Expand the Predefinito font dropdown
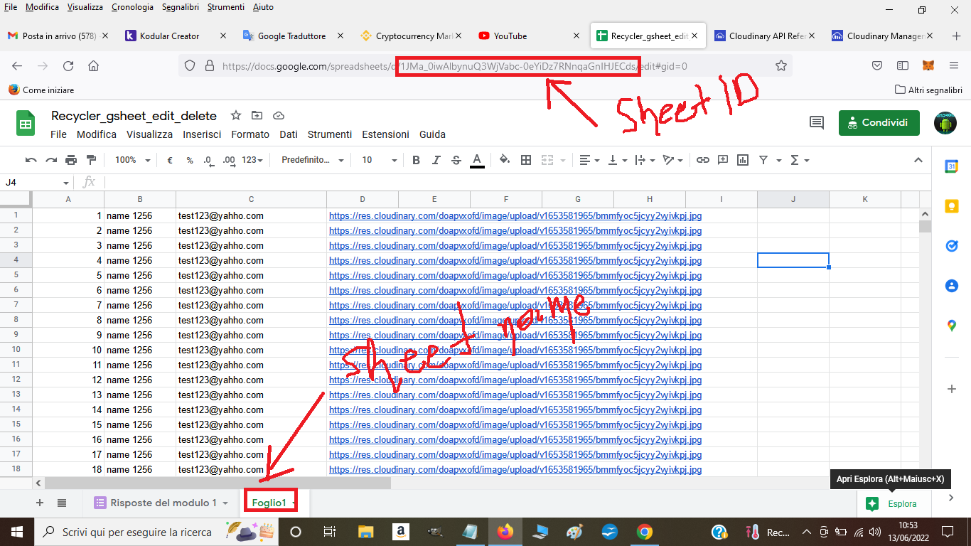Screen dimensions: 971x546 [312, 160]
